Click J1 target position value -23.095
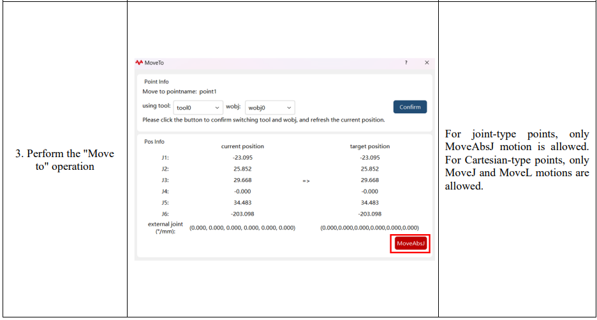This screenshot has height=320, width=597. [370, 158]
